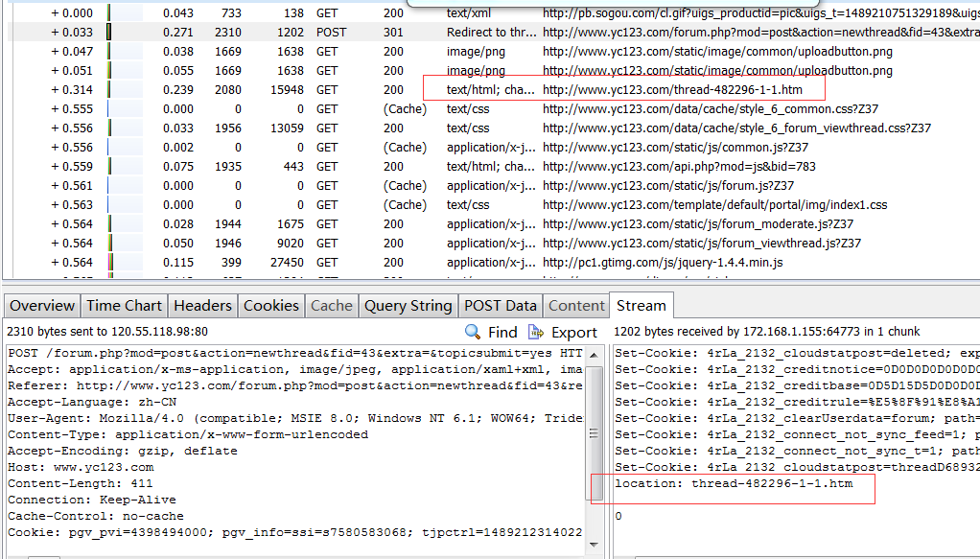Open the Query String tab
980x559 pixels.
point(408,306)
